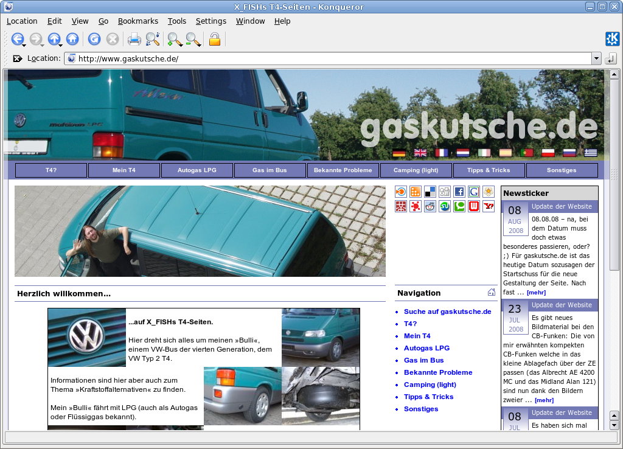Image resolution: width=623 pixels, height=449 pixels.
Task: Follow 'Autogas LPG' link in Navigation list
Action: [426, 348]
